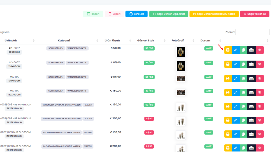Viewport: 271px width, 152px height.
Task: Sort table by Durum column
Action: click(205, 40)
